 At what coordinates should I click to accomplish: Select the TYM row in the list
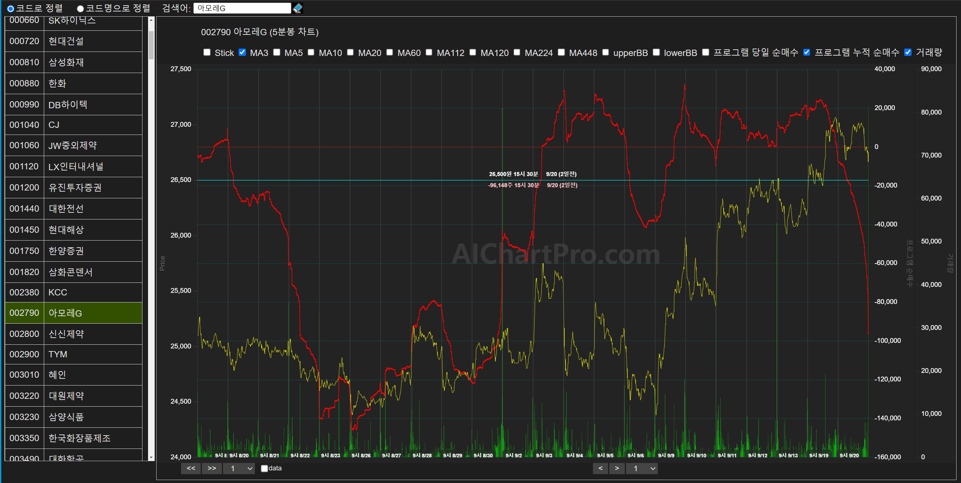tap(73, 354)
